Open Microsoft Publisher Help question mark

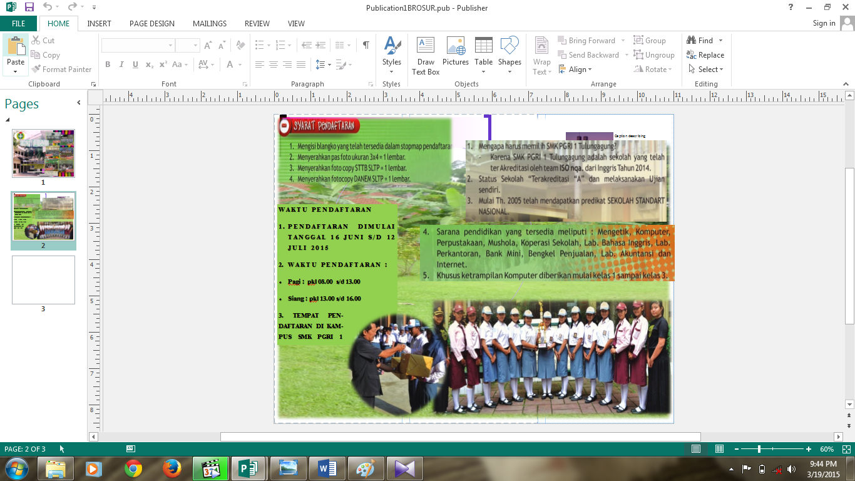click(791, 7)
